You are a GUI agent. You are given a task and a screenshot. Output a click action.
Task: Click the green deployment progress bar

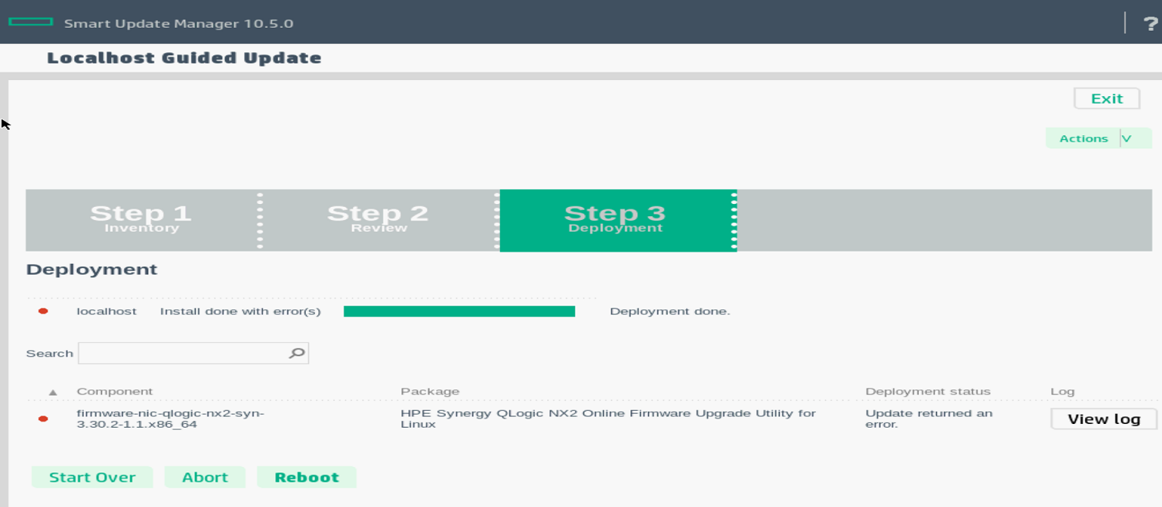tap(459, 312)
